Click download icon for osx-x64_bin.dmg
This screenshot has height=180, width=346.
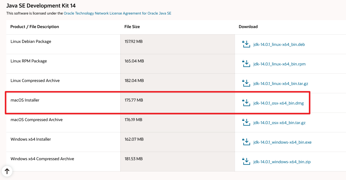tap(246, 103)
